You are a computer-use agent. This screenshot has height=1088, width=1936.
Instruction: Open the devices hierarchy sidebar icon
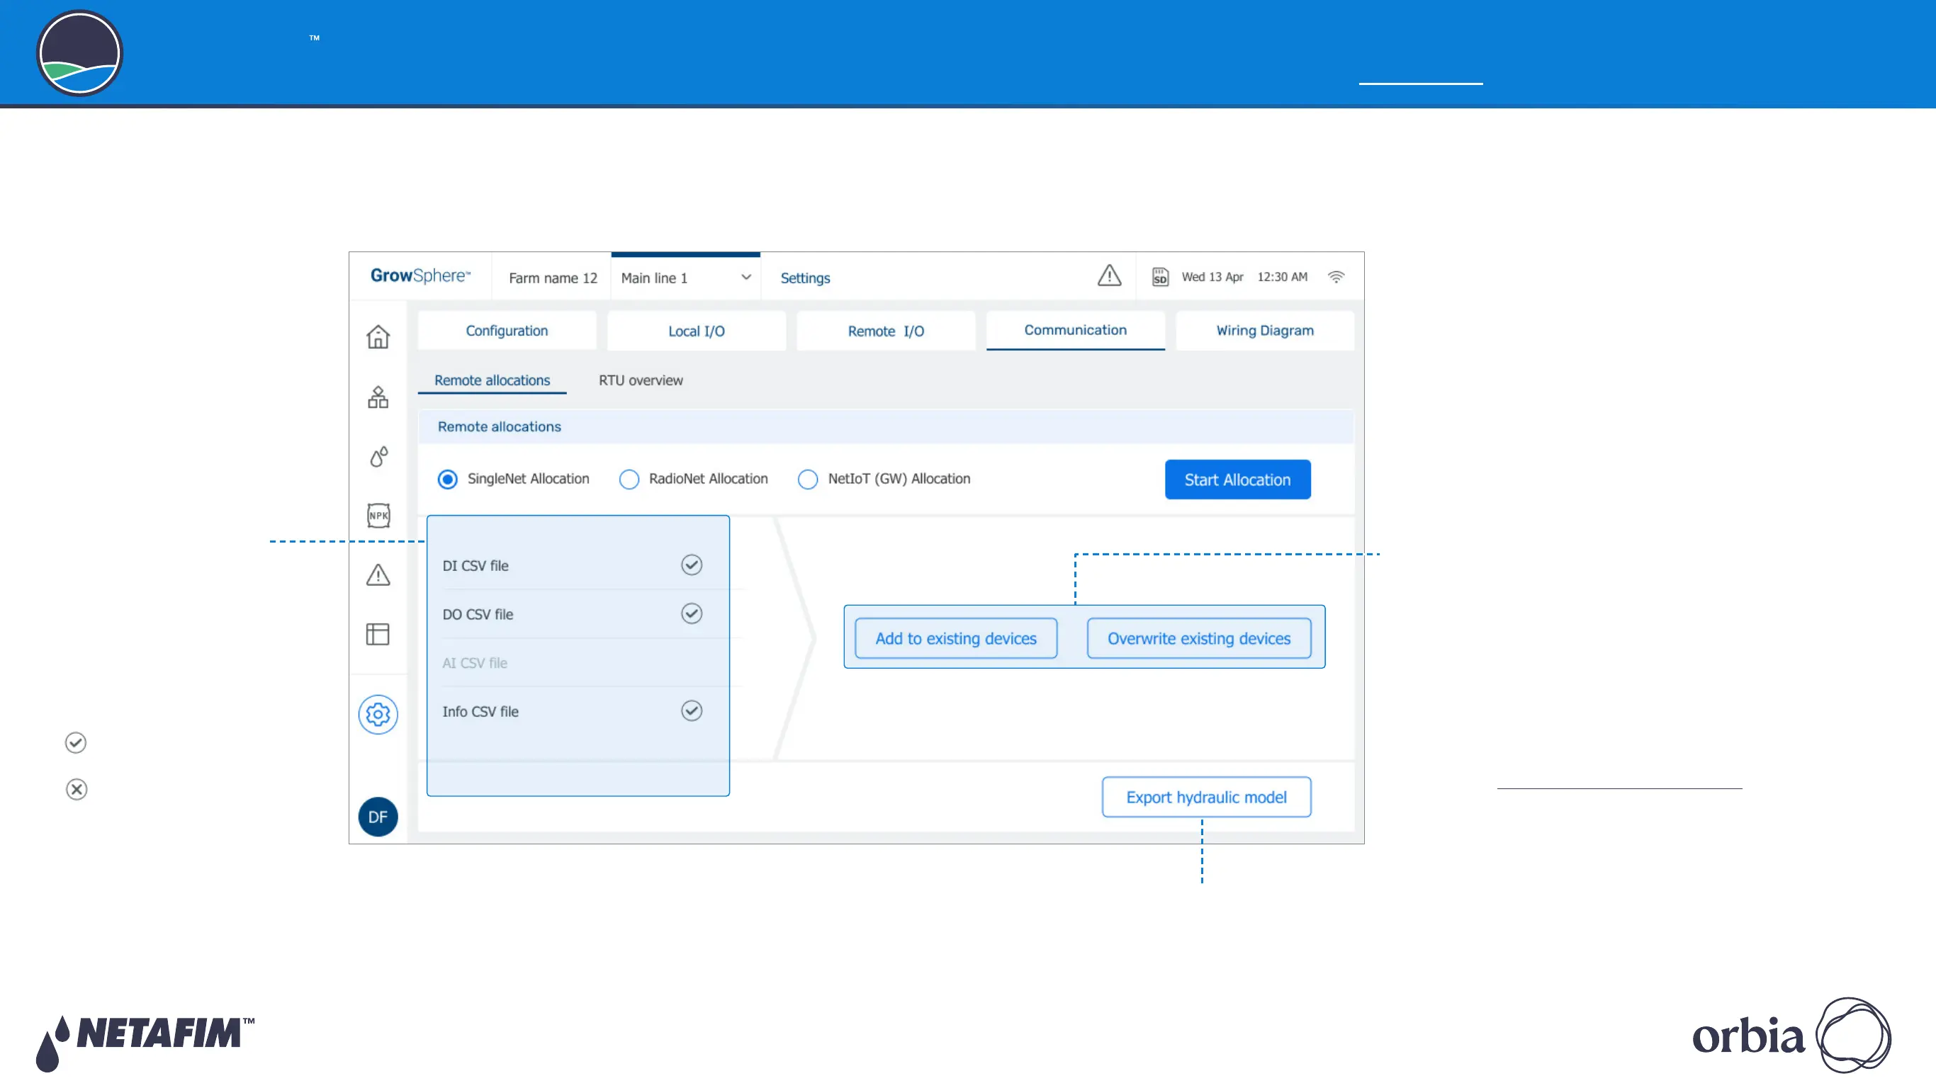(377, 397)
